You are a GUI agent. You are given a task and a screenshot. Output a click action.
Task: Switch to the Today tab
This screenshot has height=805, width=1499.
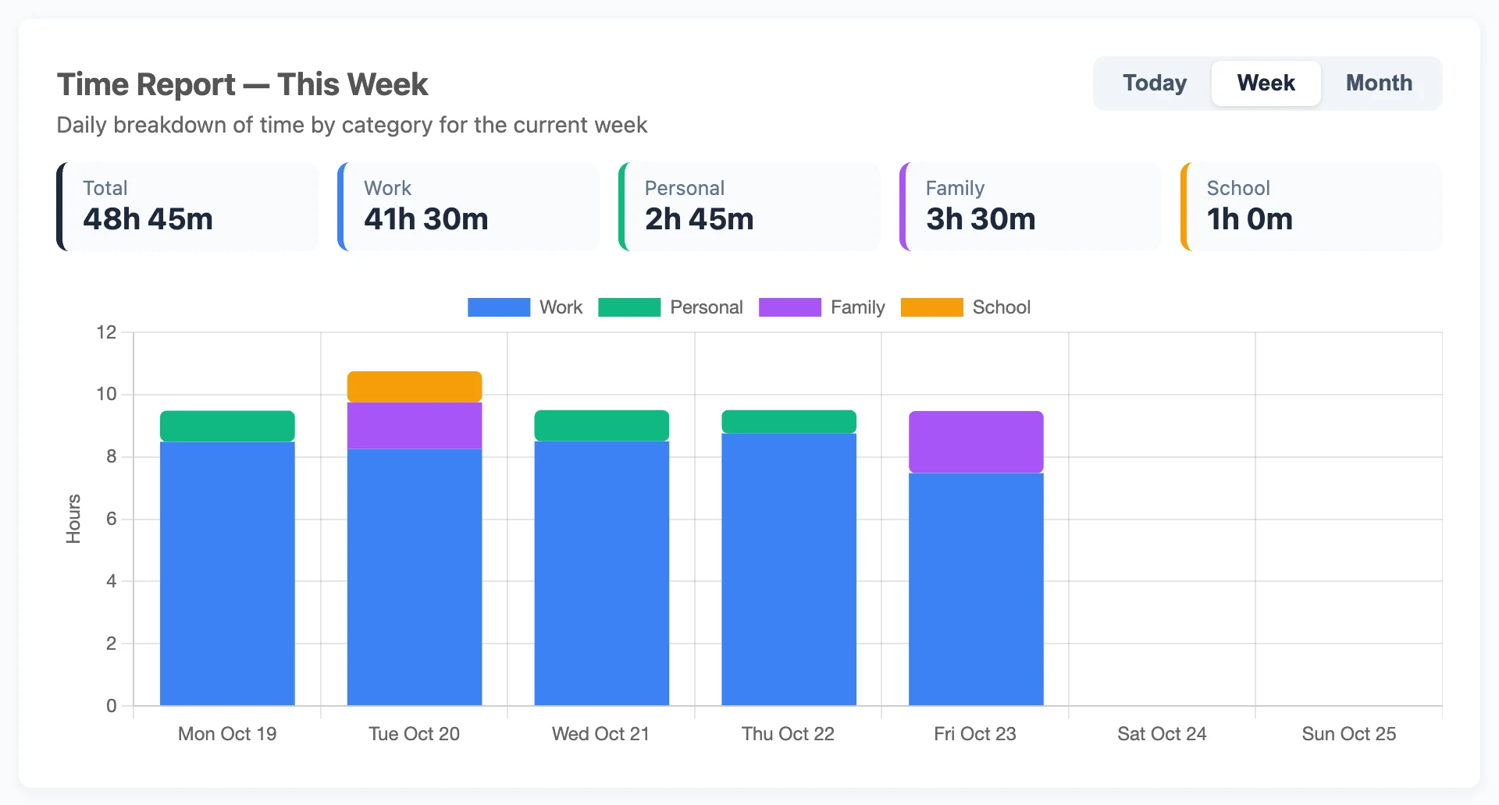1155,83
